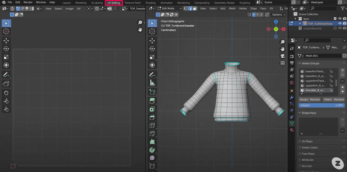Image resolution: width=347 pixels, height=172 pixels.
Task: Open the green Object Data Properties tab
Action: [x=292, y=124]
